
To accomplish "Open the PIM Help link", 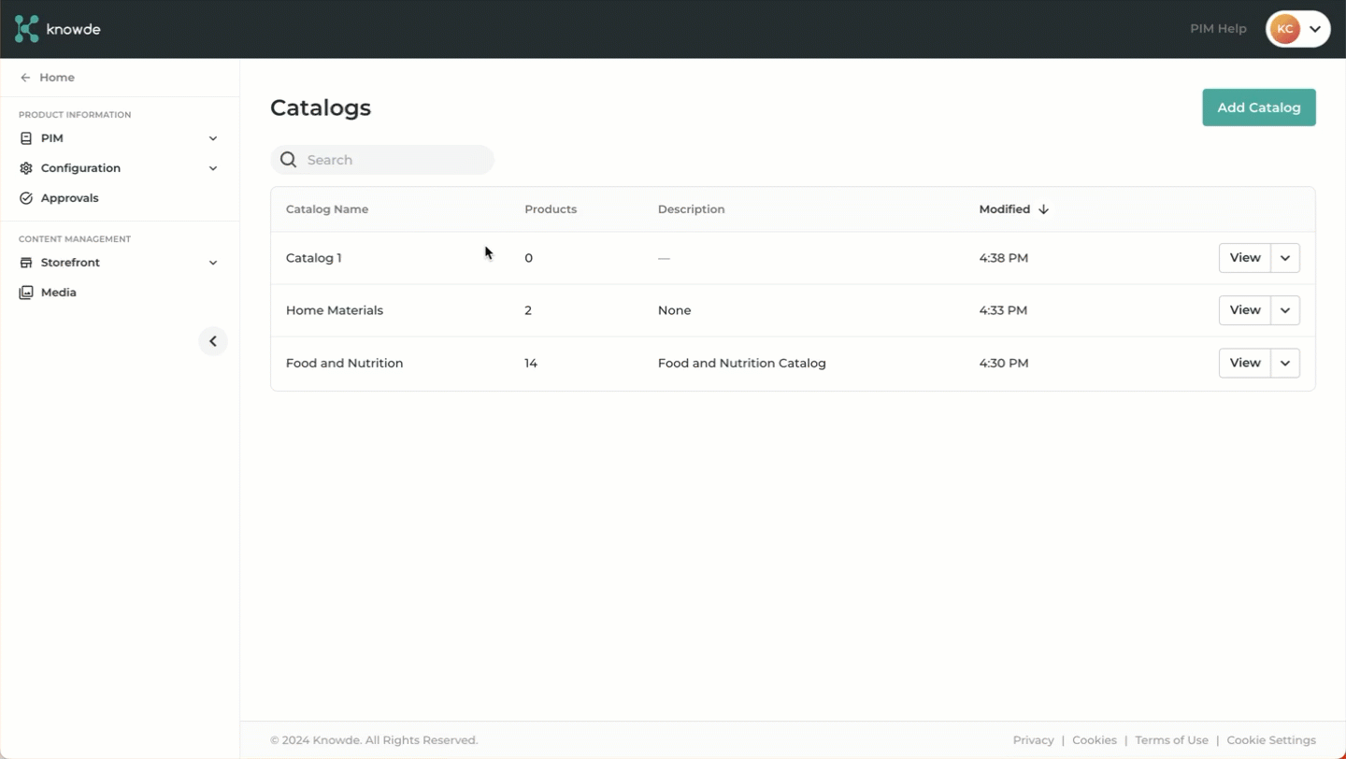I will [x=1218, y=29].
